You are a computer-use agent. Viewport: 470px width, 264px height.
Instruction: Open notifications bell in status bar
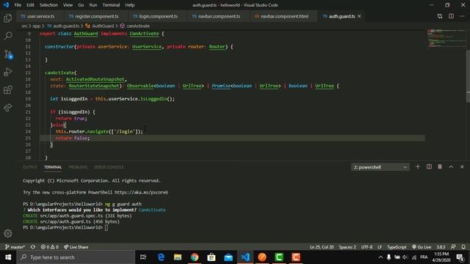pos(463,247)
